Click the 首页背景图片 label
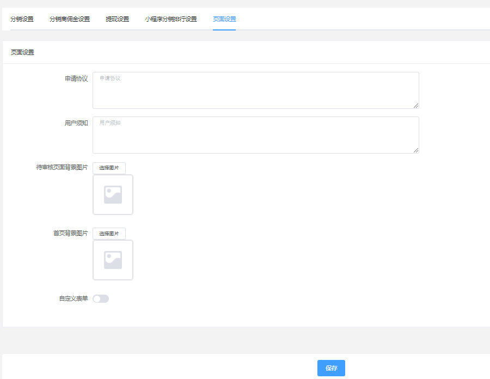This screenshot has width=490, height=379. pos(71,233)
